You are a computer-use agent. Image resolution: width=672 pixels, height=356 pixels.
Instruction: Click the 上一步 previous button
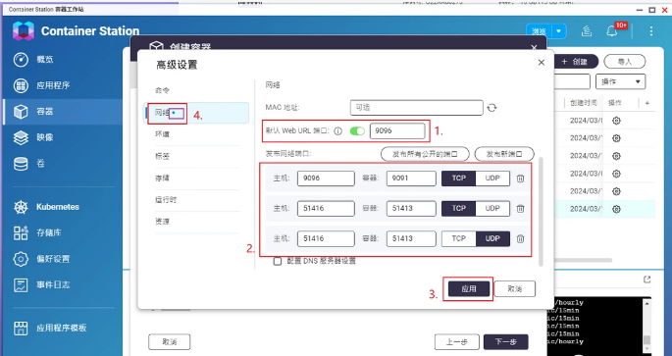[457, 342]
